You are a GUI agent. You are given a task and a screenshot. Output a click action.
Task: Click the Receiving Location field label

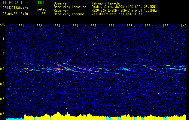[70, 7]
